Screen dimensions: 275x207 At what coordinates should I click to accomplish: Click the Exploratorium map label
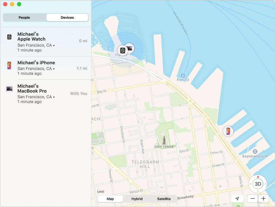click(x=255, y=156)
